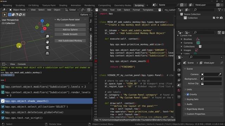
Task: Open the text editor type icon
Action: click(97, 10)
